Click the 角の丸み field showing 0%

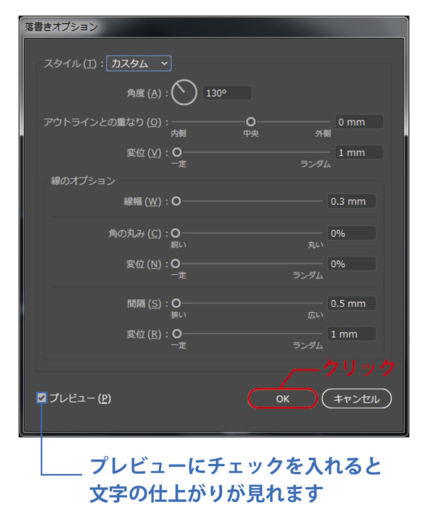click(351, 233)
